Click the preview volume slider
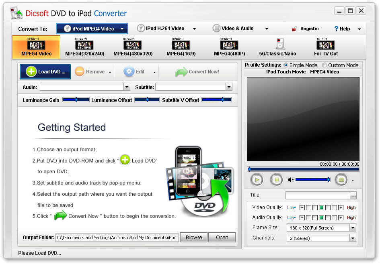This screenshot has width=380, height=264. pos(312,180)
